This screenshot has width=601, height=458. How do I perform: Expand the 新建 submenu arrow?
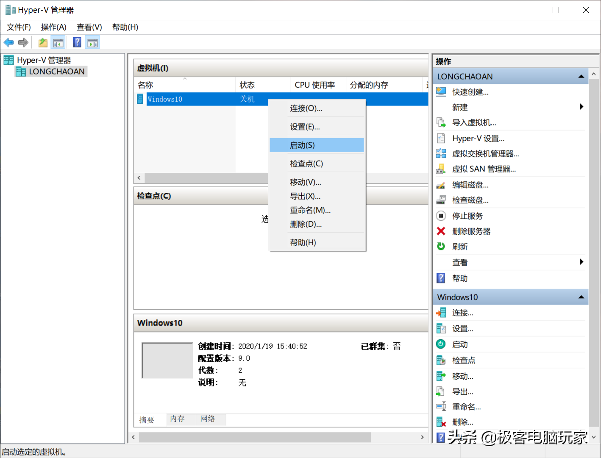coord(582,107)
